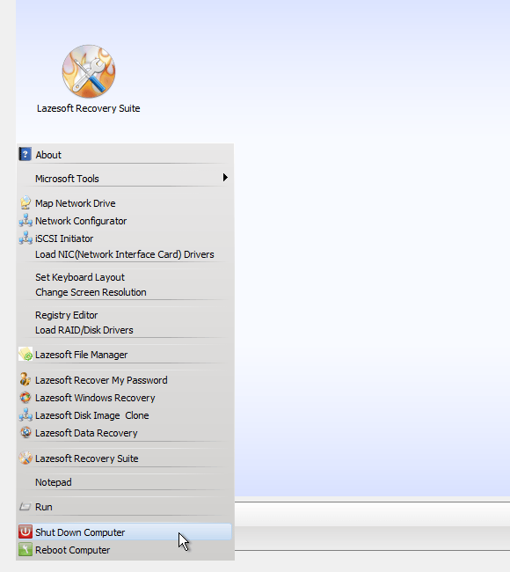Click the iSCSI Initiator icon
Screen dimensions: 510x572
click(x=25, y=238)
